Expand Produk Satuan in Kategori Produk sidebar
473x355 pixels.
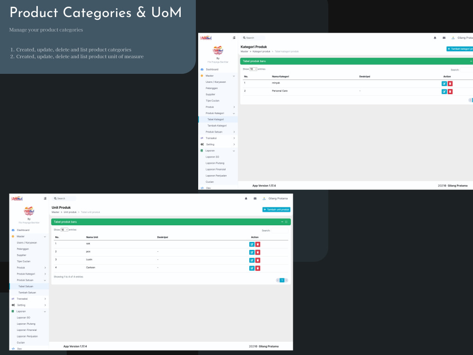click(218, 132)
